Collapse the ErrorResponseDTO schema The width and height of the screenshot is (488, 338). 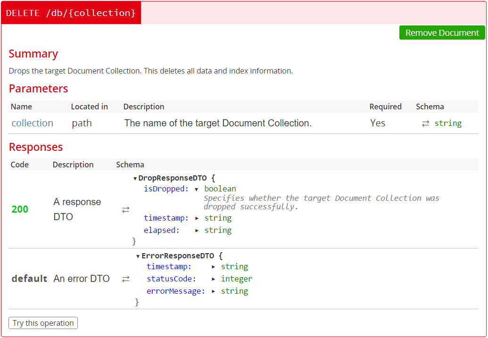(138, 256)
